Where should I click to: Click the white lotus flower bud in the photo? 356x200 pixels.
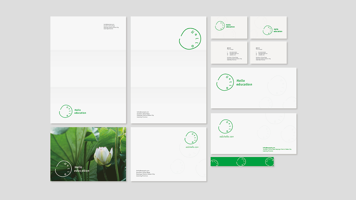[103, 156]
